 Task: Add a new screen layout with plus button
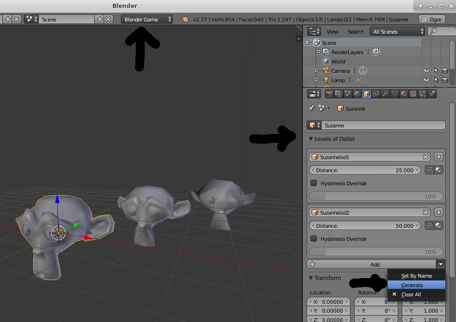pyautogui.click(x=8, y=19)
